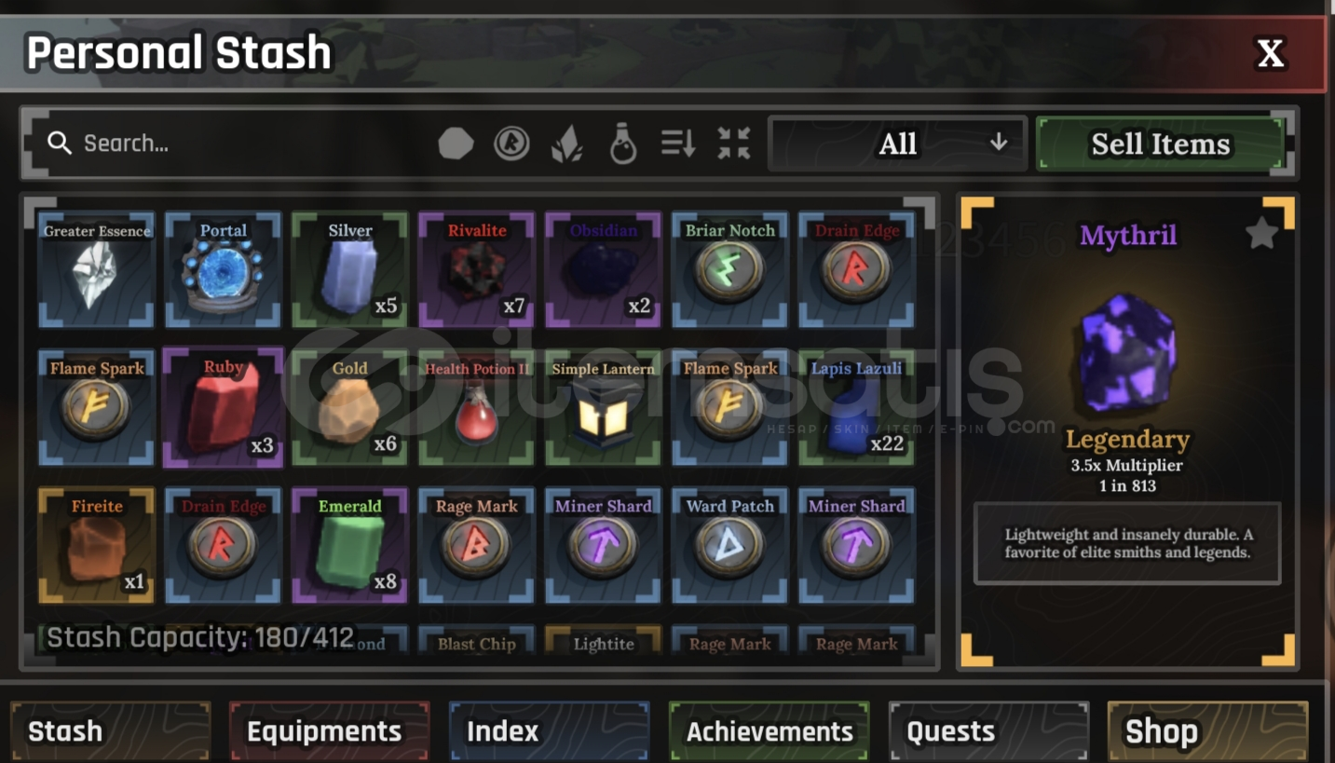
Task: Select the Portal item slot
Action: 224,270
